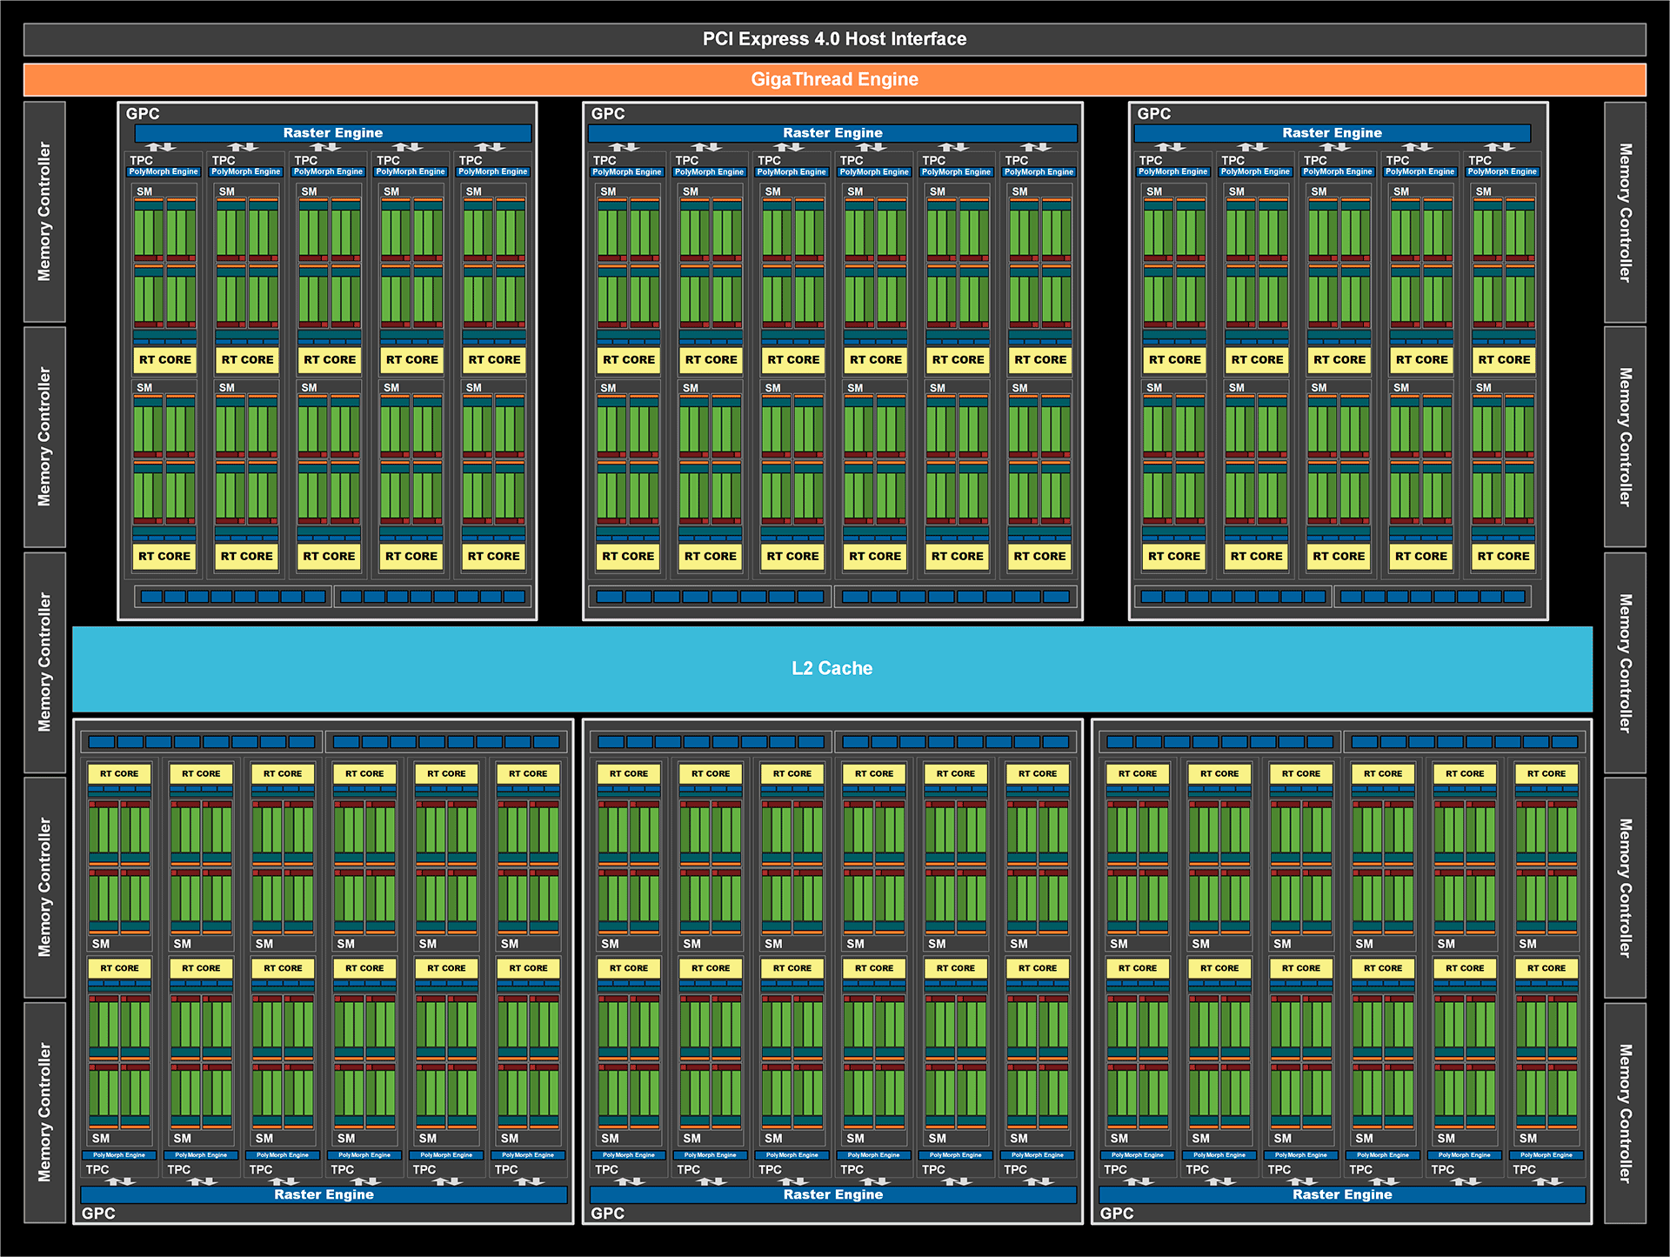Select a PolyMorph Engine in the top-left GPC

tap(163, 171)
